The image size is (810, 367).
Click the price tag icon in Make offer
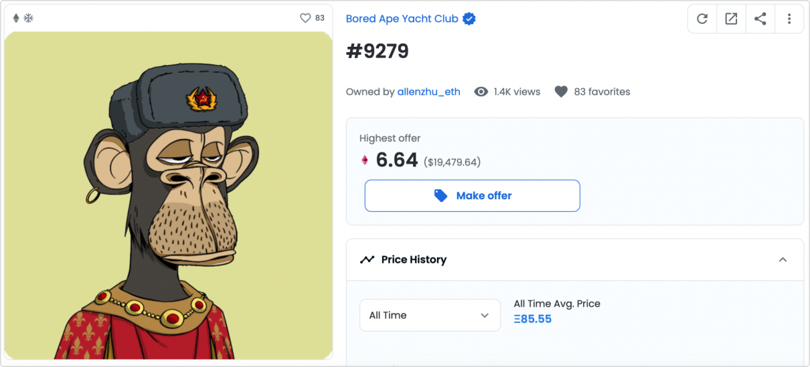click(440, 196)
